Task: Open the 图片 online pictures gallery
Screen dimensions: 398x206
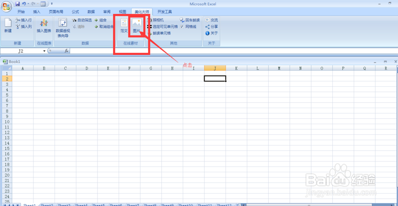Action: (x=137, y=25)
